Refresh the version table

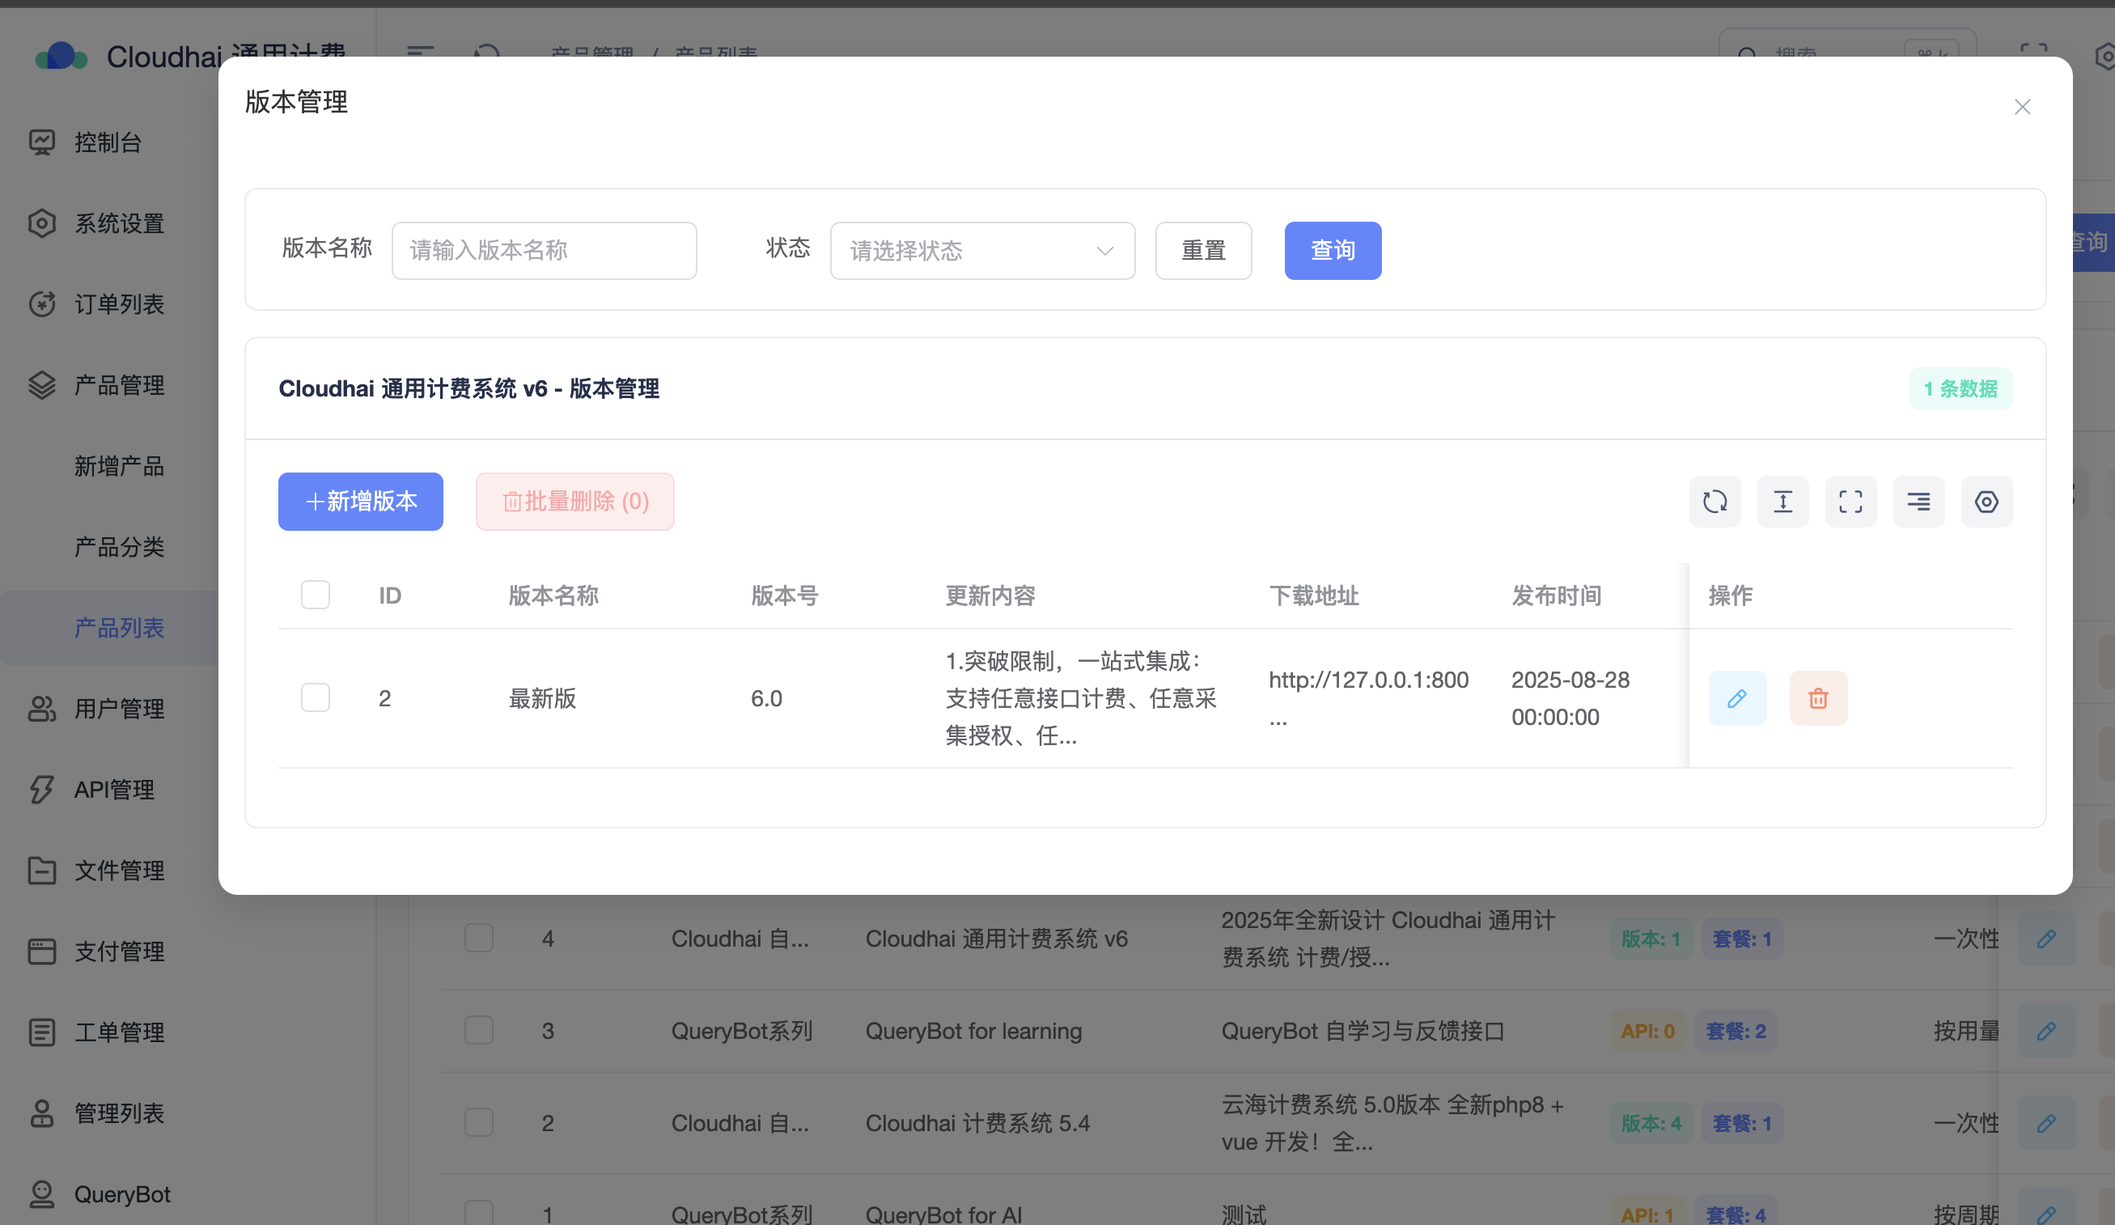1714,501
